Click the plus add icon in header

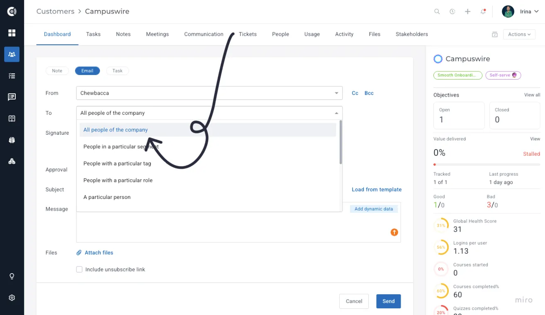tap(467, 12)
